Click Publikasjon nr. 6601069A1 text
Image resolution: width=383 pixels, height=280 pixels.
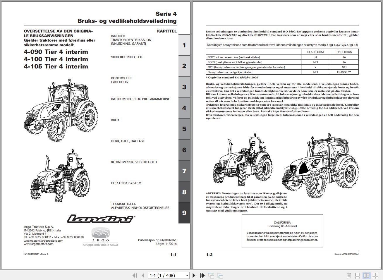point(157,240)
